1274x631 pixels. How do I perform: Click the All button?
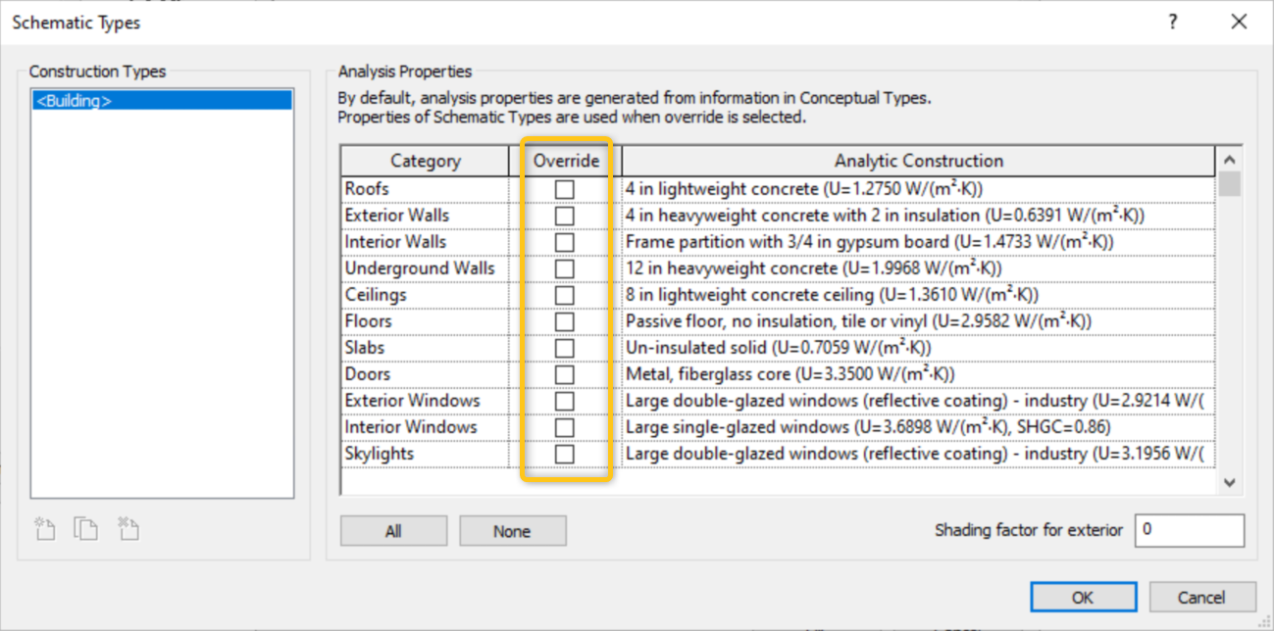point(392,530)
